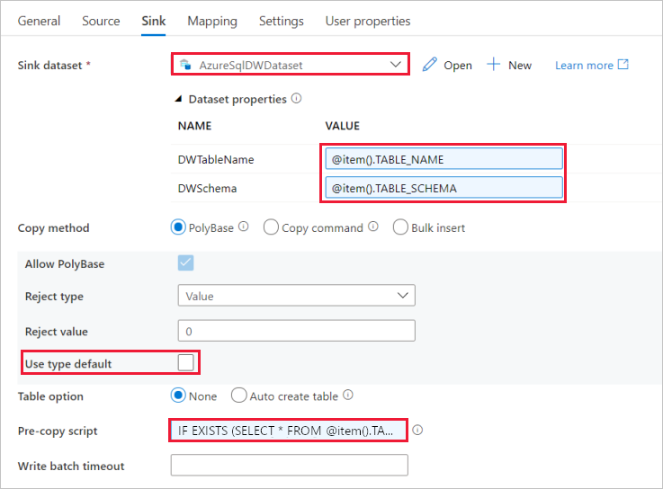Open the Settings tab
Viewport: 663px width, 489px height.
click(282, 22)
